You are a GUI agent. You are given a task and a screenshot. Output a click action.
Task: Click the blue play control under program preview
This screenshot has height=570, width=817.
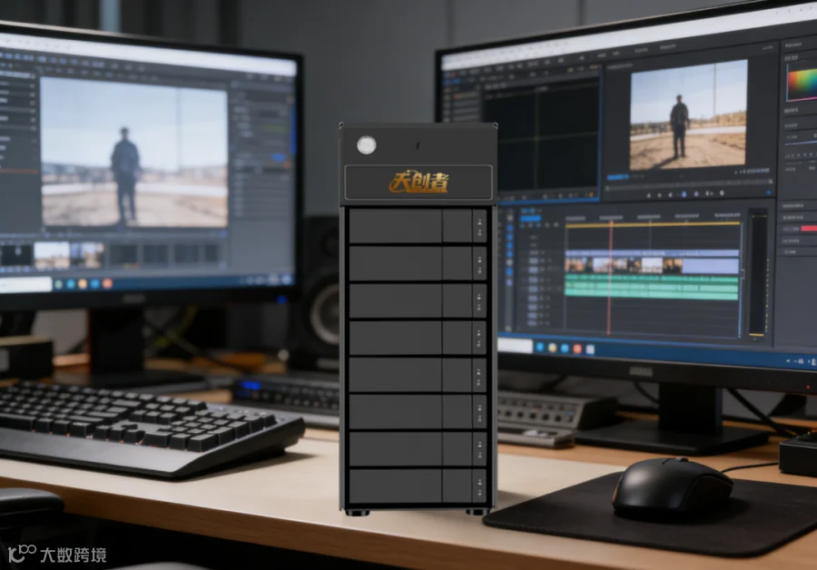[684, 194]
